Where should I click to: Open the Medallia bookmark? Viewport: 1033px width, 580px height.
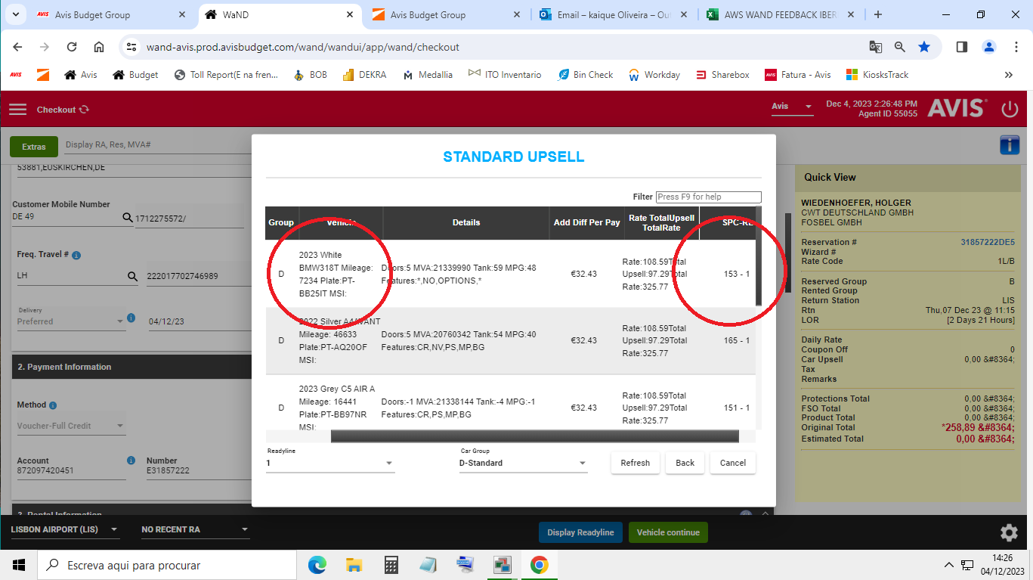click(x=428, y=75)
